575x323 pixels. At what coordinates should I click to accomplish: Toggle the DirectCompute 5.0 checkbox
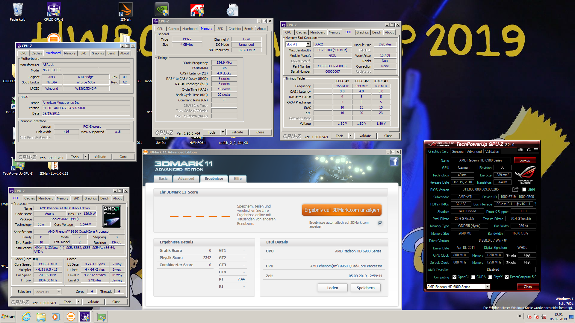pyautogui.click(x=507, y=277)
